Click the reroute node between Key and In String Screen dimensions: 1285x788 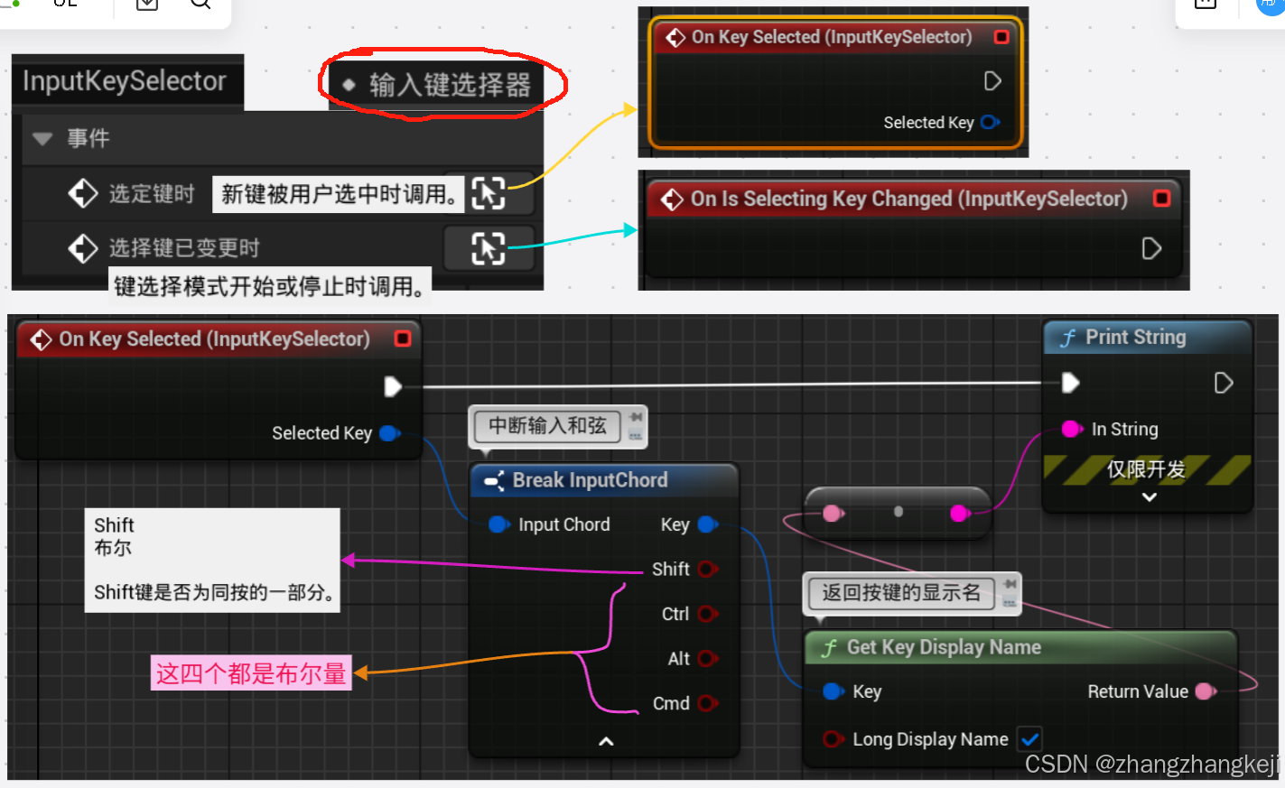tap(897, 512)
